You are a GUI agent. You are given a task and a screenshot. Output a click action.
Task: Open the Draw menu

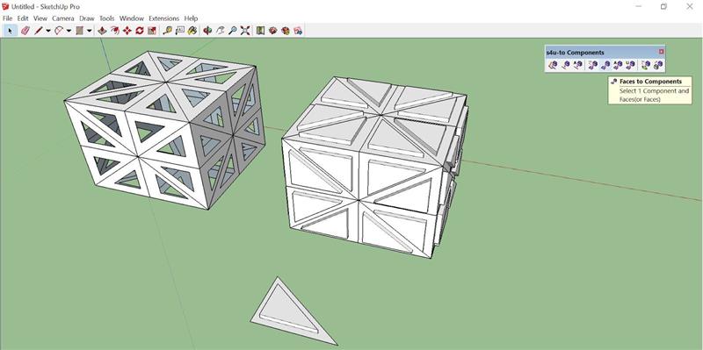pos(87,18)
